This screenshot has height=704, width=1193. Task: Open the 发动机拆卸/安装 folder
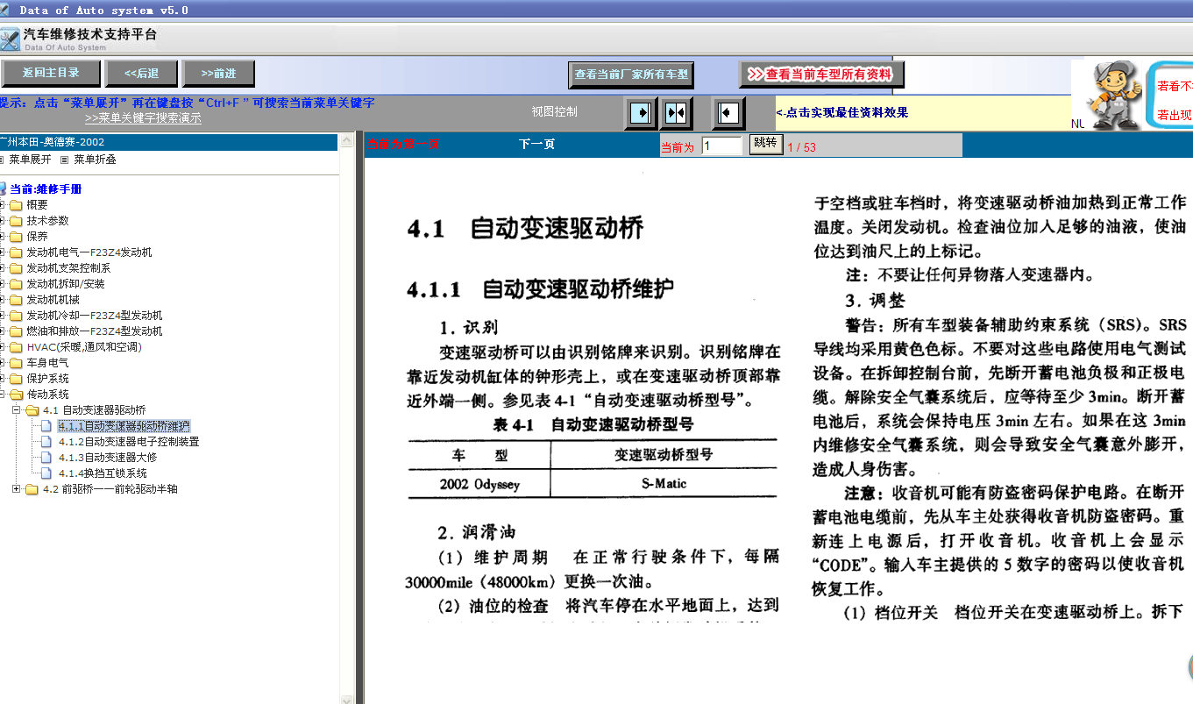(x=65, y=283)
